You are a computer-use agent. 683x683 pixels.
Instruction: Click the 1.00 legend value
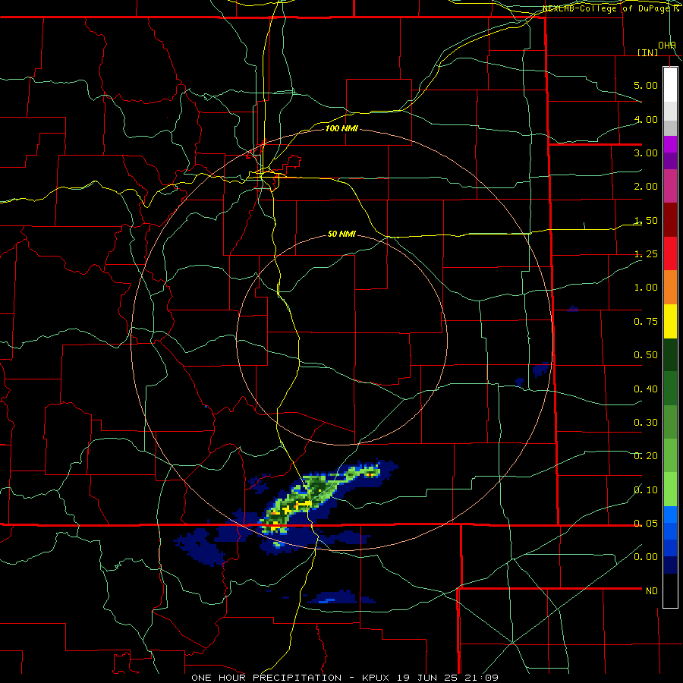point(646,288)
